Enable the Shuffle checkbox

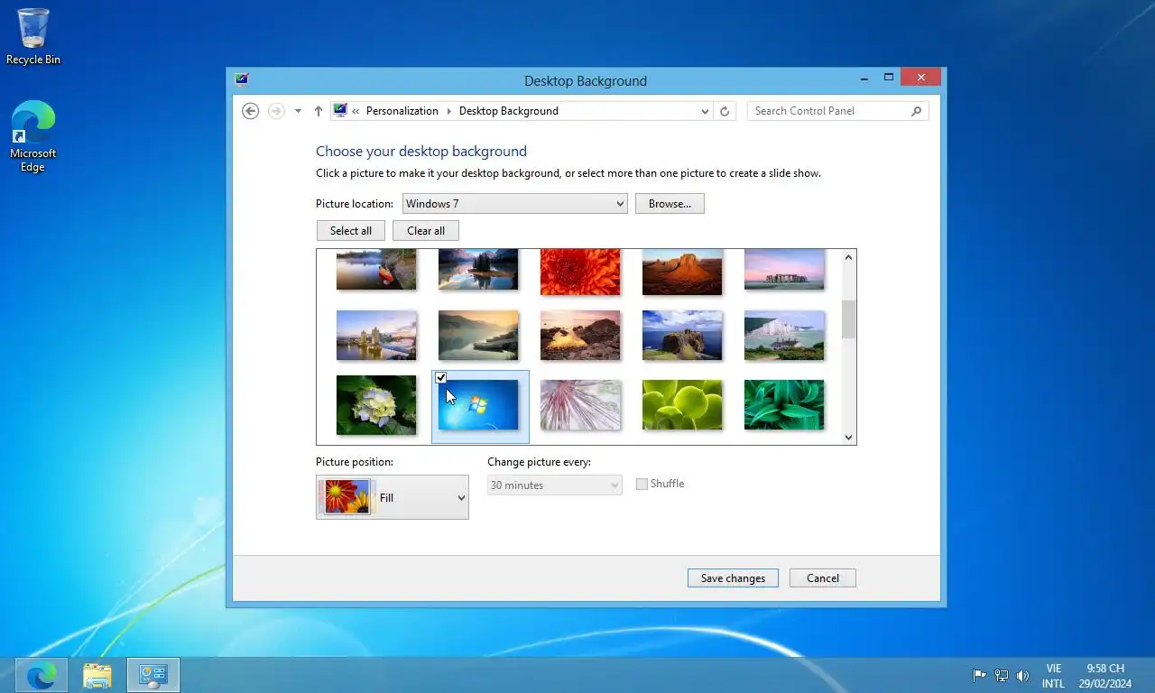coord(642,485)
